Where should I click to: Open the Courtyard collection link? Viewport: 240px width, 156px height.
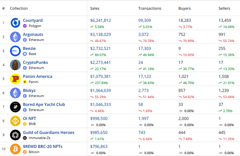(33, 20)
